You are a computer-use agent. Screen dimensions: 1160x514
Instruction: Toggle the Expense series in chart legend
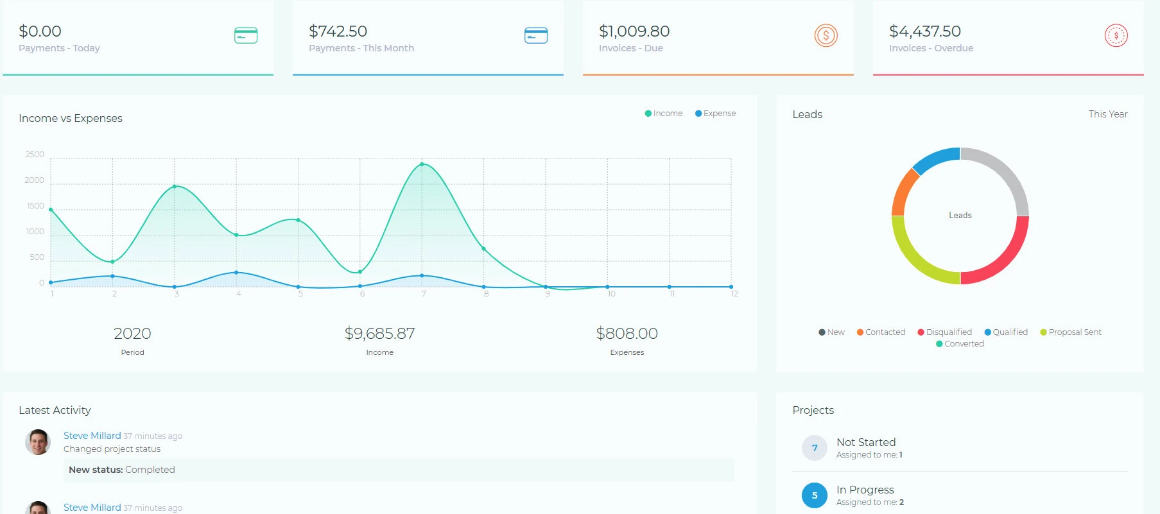tap(715, 114)
